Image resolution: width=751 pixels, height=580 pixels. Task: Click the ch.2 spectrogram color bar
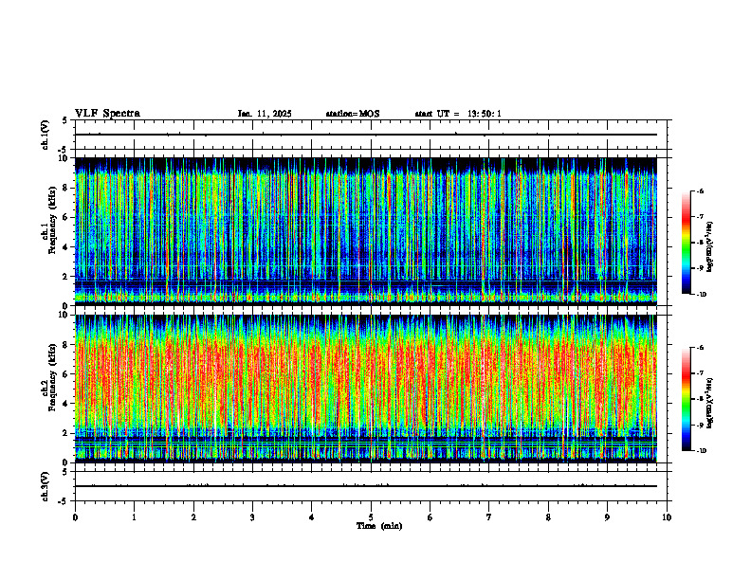point(686,399)
